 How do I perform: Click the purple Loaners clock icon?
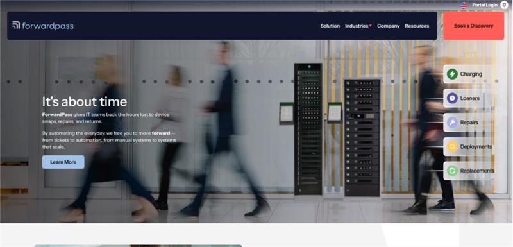452,98
